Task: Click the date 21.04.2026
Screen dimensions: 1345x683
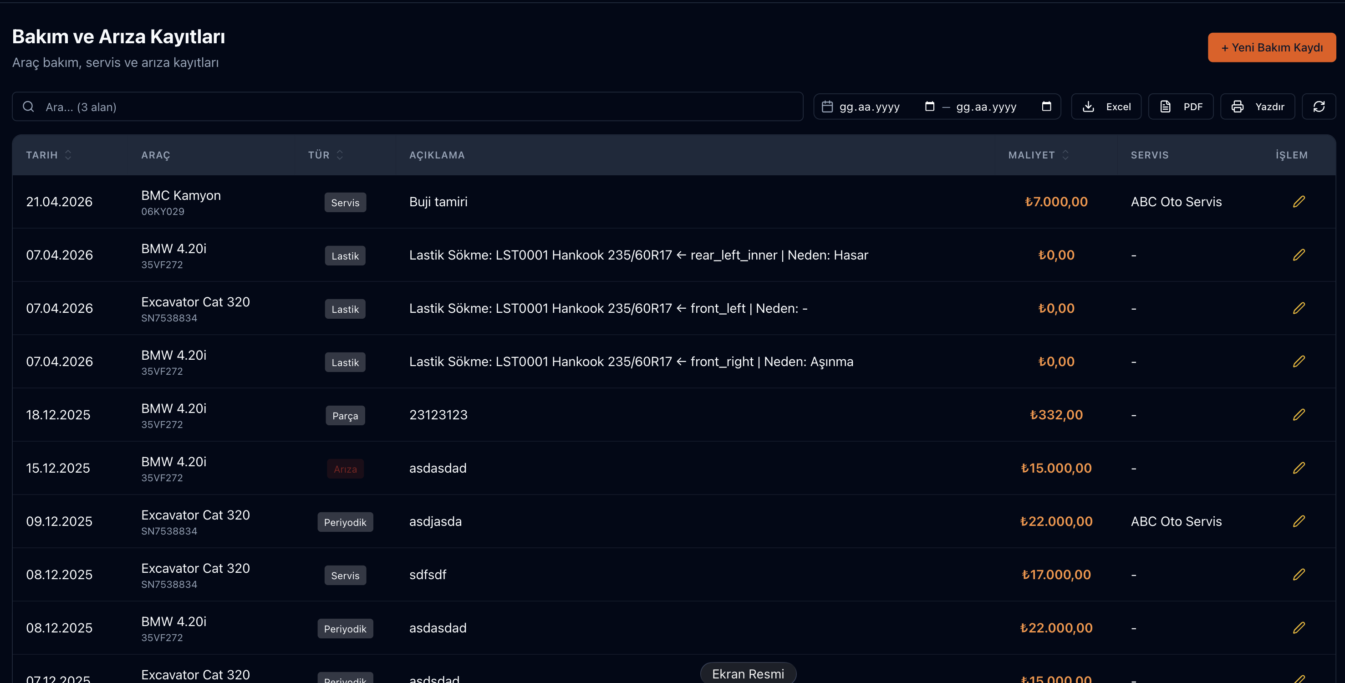Action: pyautogui.click(x=59, y=202)
